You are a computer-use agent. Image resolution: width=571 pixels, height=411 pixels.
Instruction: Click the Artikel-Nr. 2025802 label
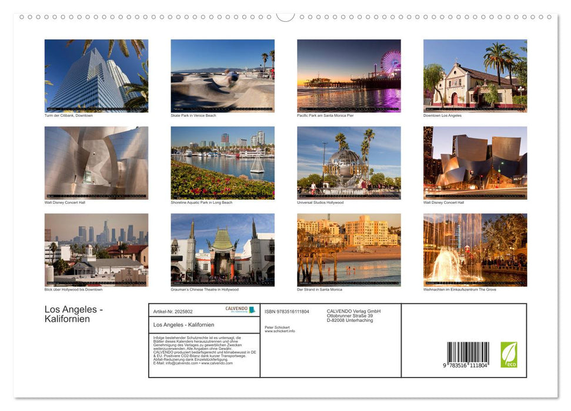pyautogui.click(x=174, y=311)
